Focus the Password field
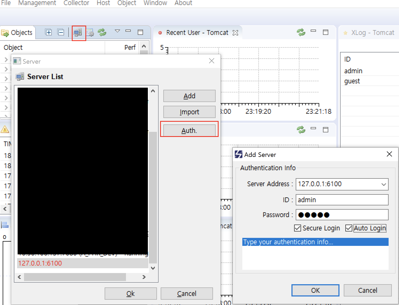The height and width of the screenshot is (305, 399). (x=342, y=215)
